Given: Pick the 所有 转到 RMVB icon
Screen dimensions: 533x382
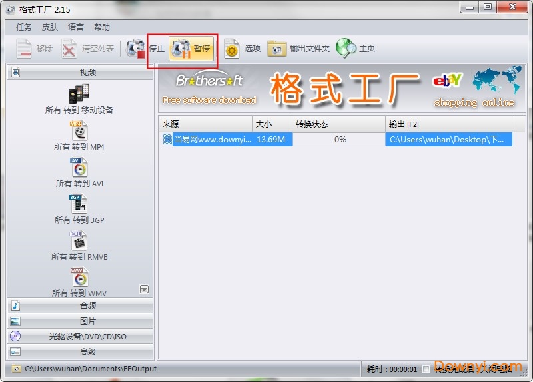Looking at the screenshot, I should 79,241.
